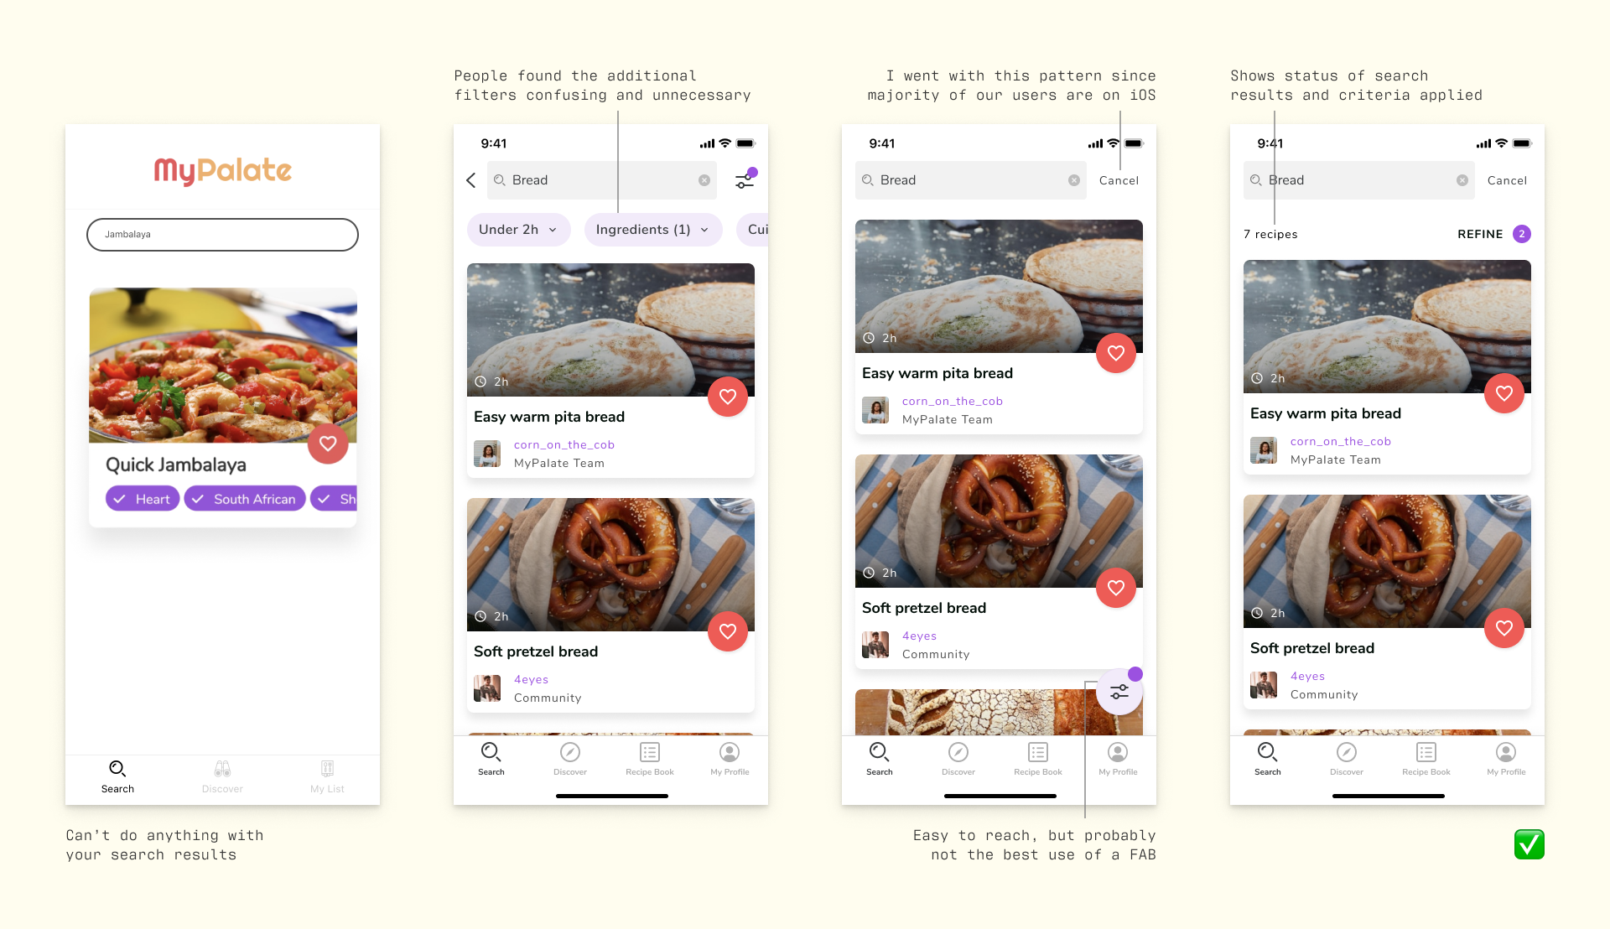The image size is (1610, 929).
Task: Toggle the South African tag chip
Action: [x=245, y=499]
